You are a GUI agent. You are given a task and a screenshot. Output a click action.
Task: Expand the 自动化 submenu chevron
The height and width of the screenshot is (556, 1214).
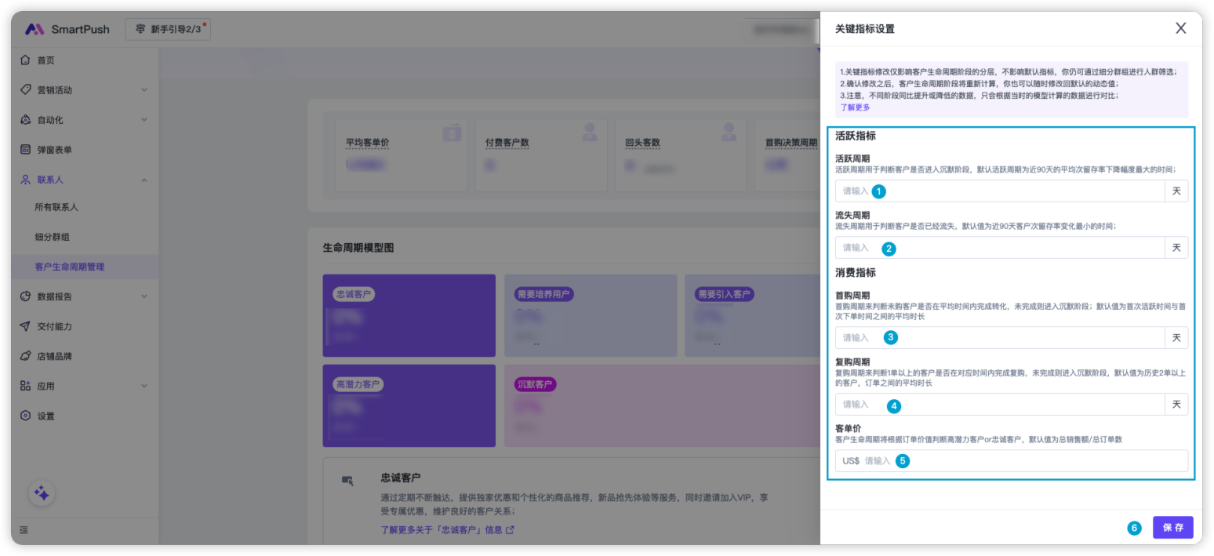click(x=144, y=120)
